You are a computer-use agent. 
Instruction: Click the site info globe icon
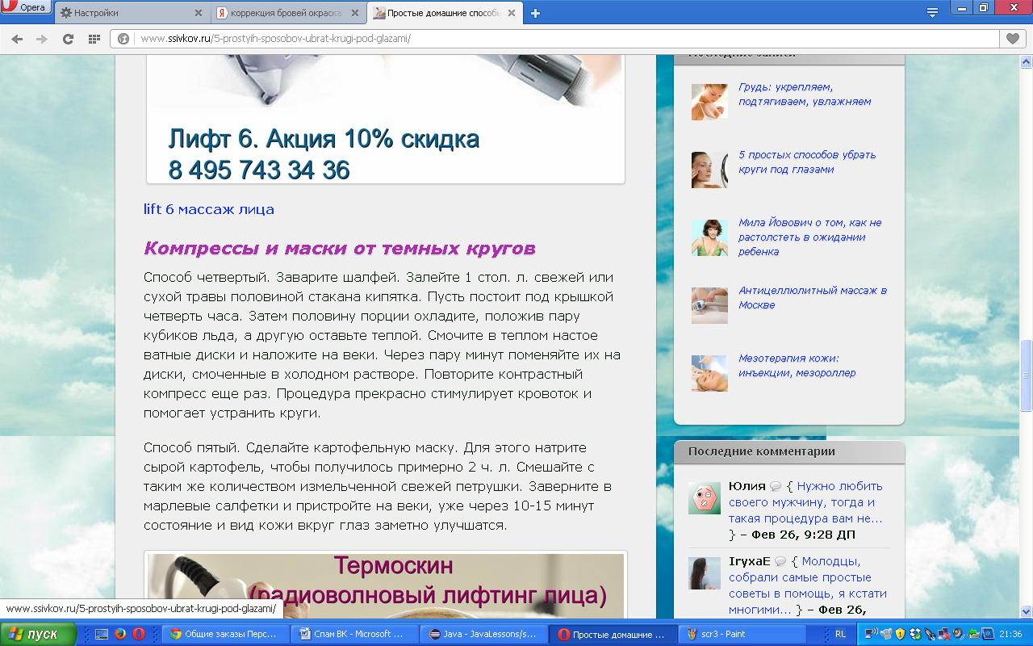pyautogui.click(x=123, y=39)
